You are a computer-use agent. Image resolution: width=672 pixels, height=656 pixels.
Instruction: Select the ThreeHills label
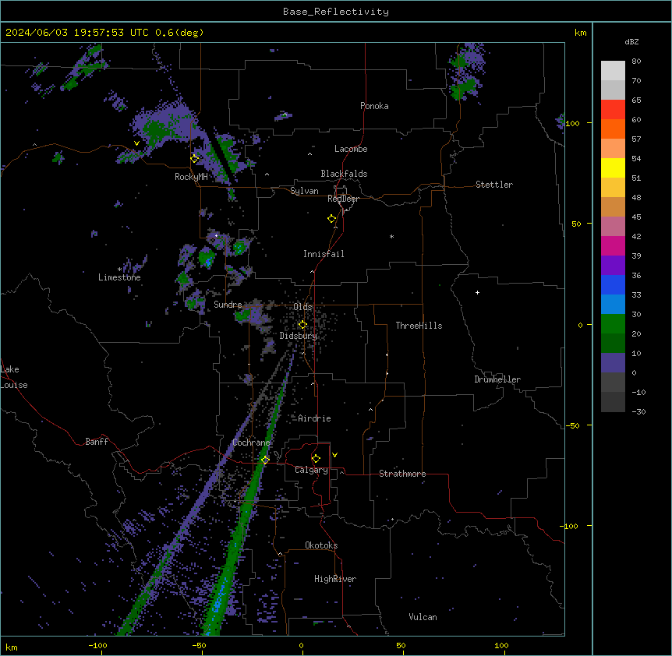click(x=419, y=326)
